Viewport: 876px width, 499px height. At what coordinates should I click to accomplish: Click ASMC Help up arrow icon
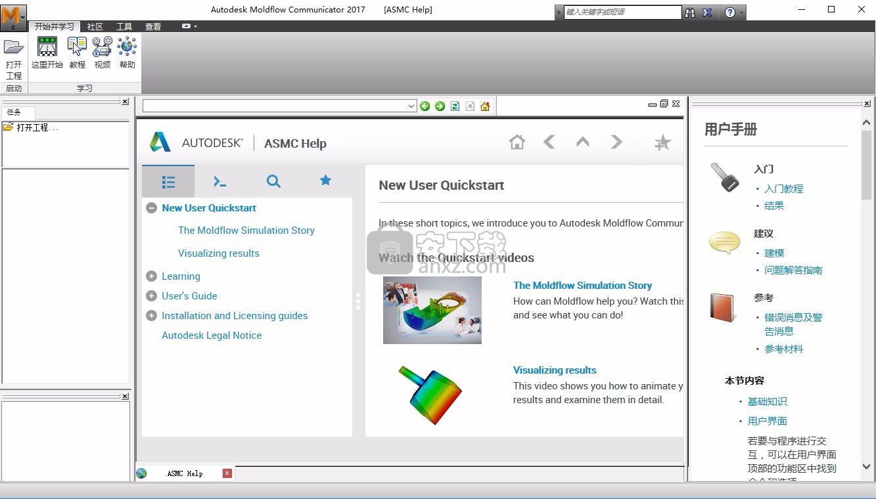tap(582, 142)
